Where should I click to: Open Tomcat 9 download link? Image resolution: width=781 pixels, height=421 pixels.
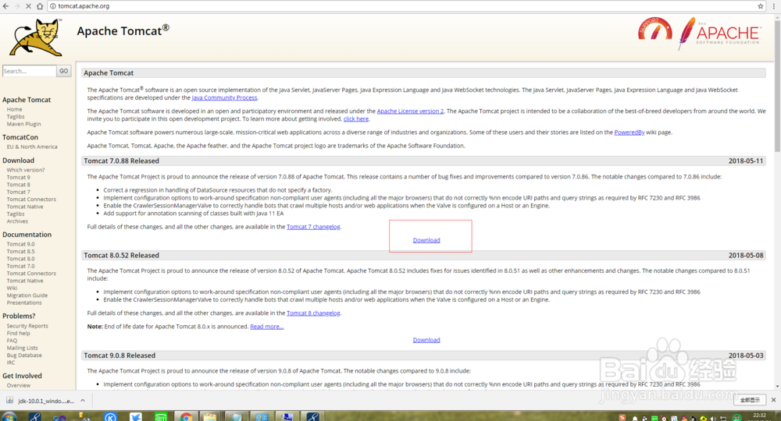[19, 178]
